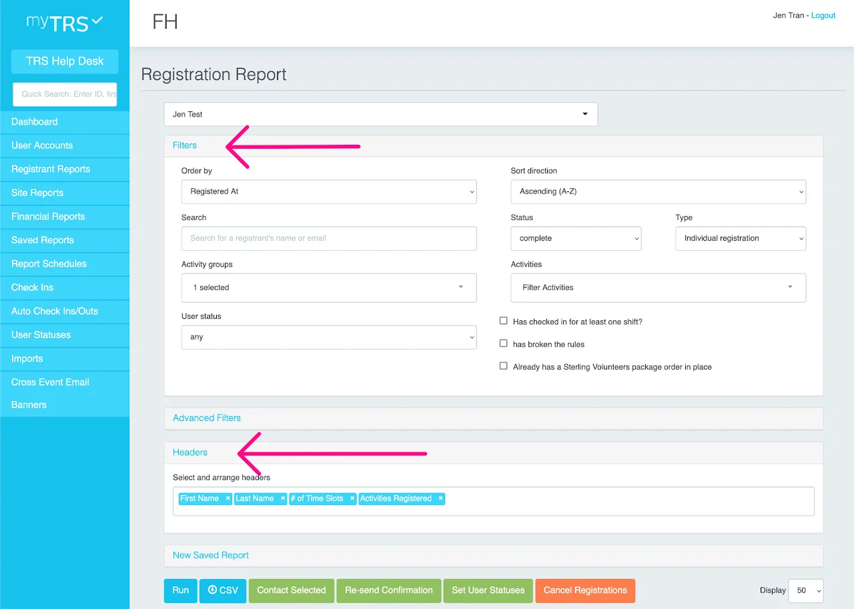Viewport: 854px width, 609px height.
Task: Open Cross Event Email menu item
Action: (65, 382)
